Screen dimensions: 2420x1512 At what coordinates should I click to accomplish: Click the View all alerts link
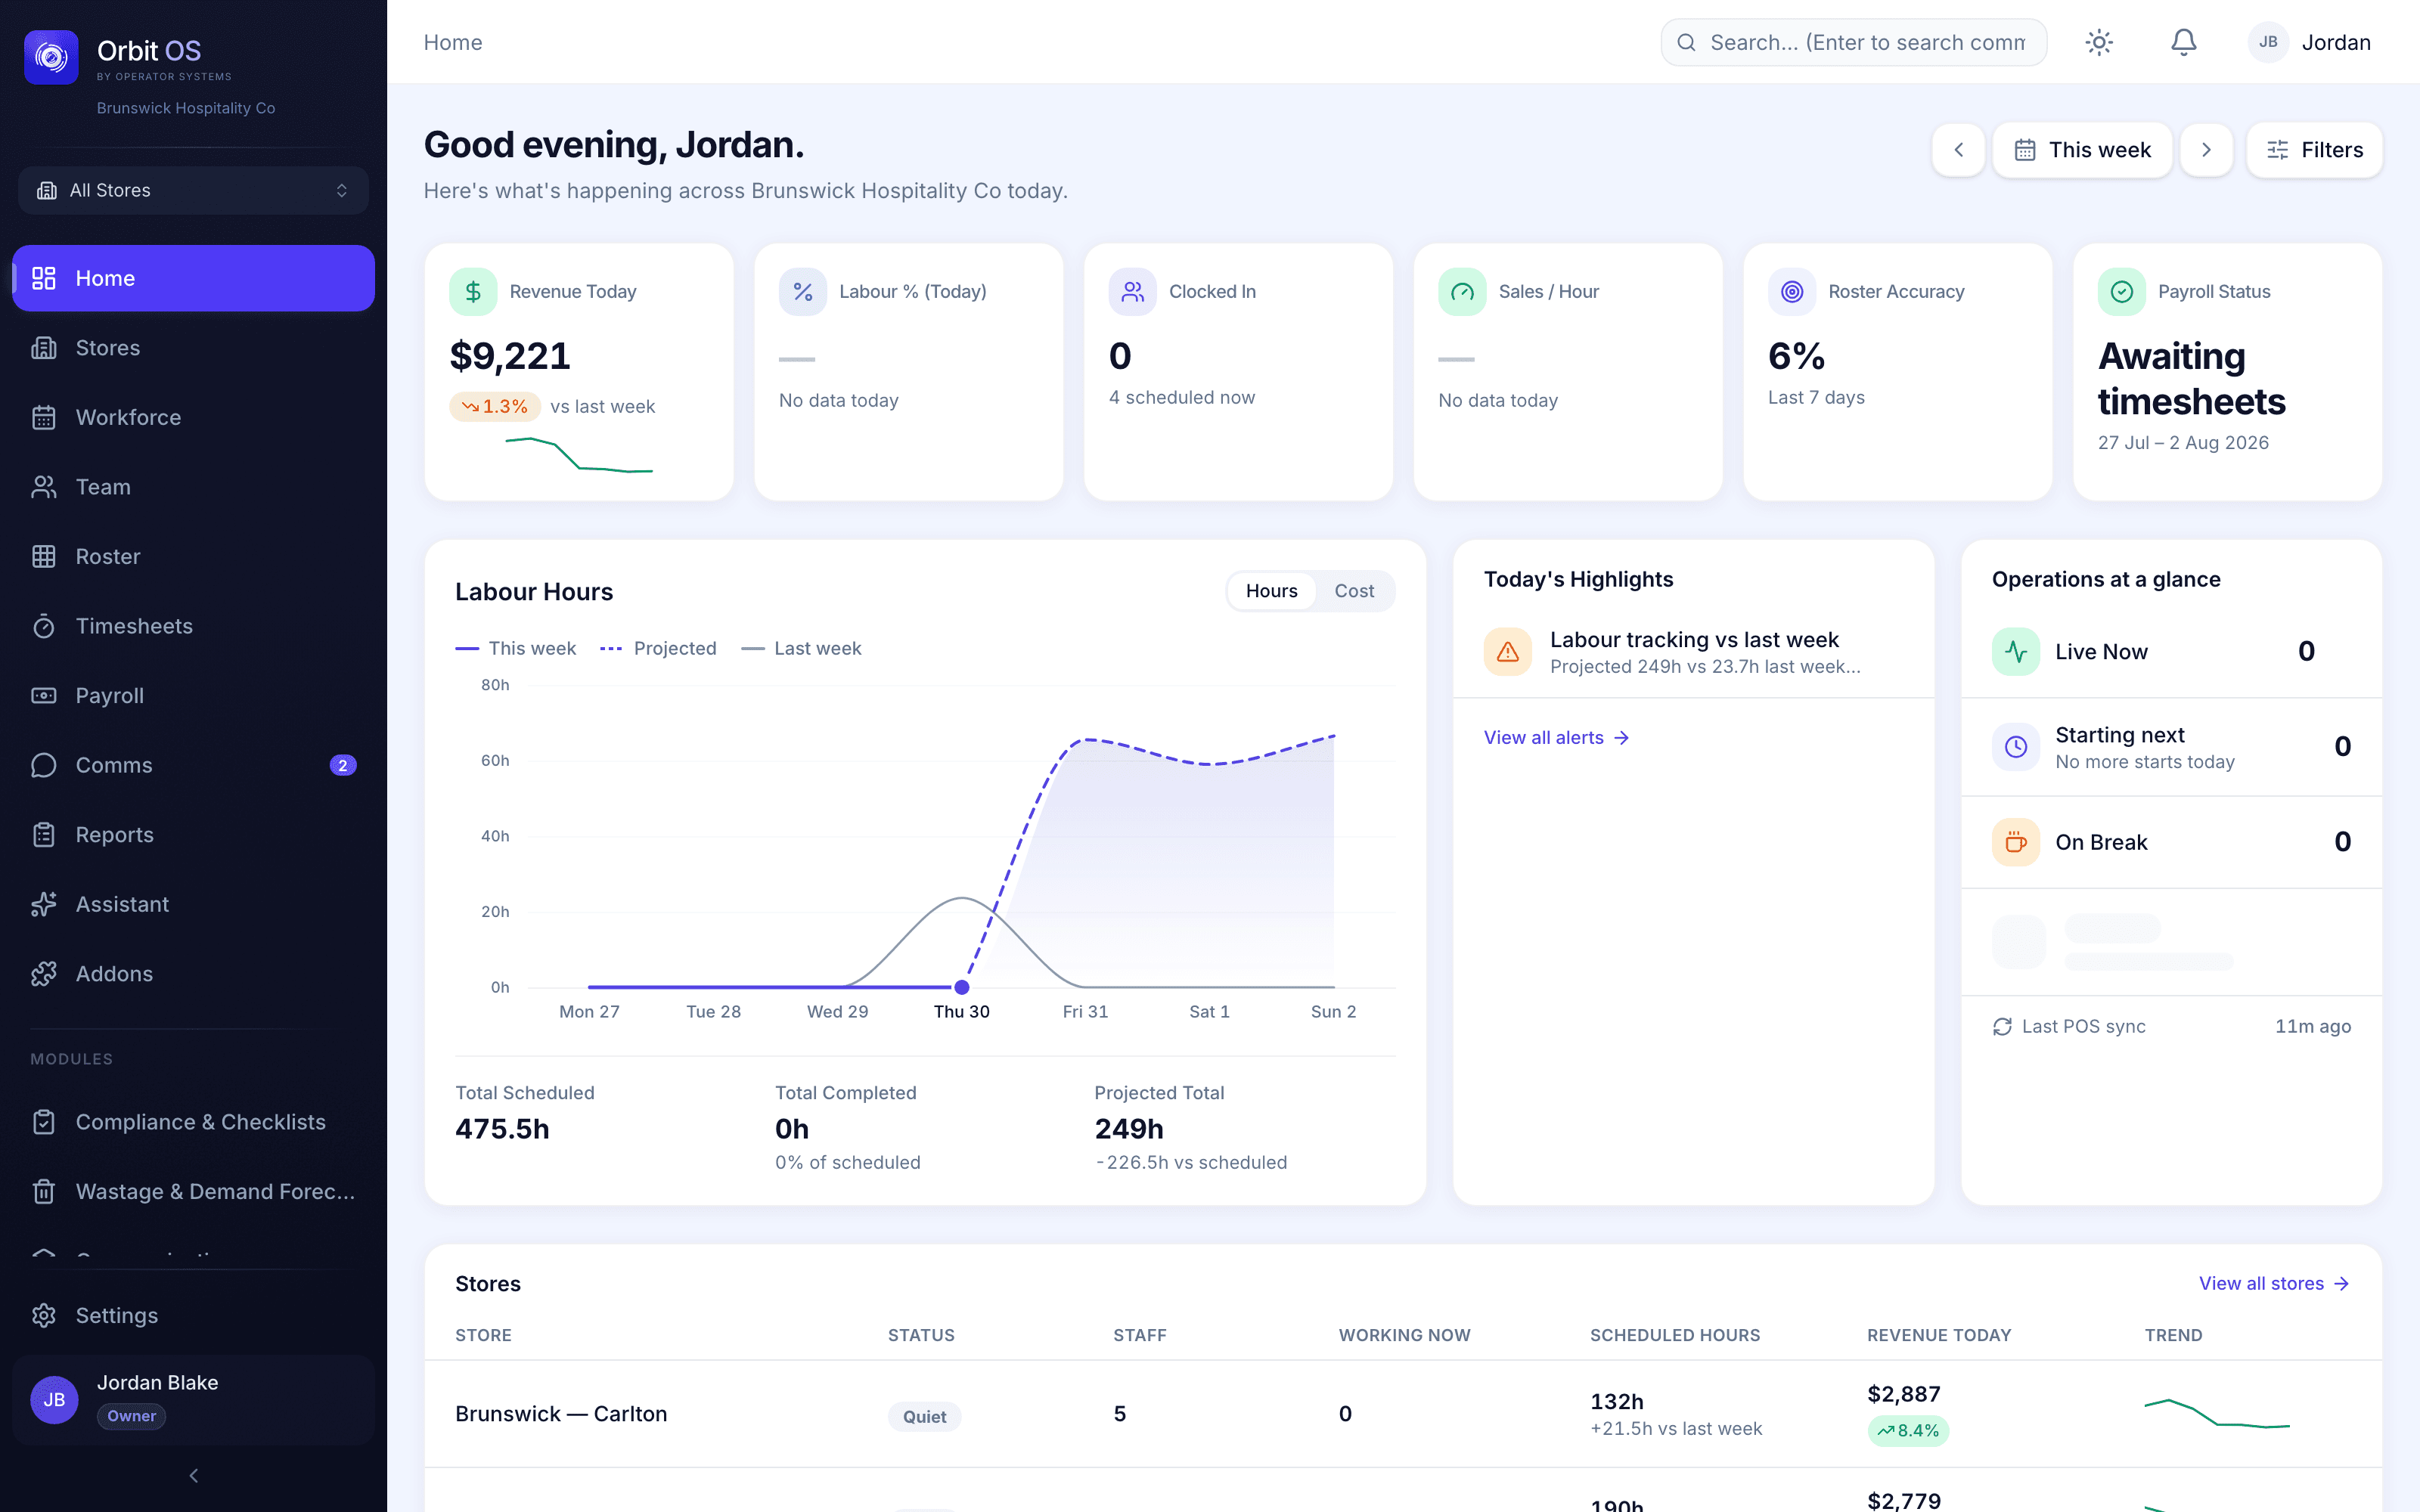pyautogui.click(x=1556, y=737)
